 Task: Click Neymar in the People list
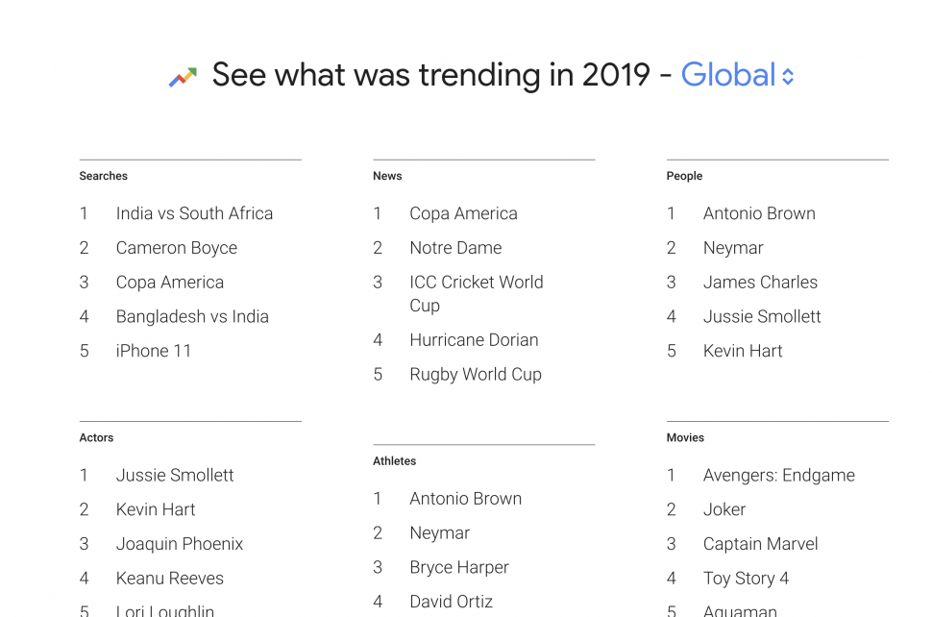click(x=733, y=248)
